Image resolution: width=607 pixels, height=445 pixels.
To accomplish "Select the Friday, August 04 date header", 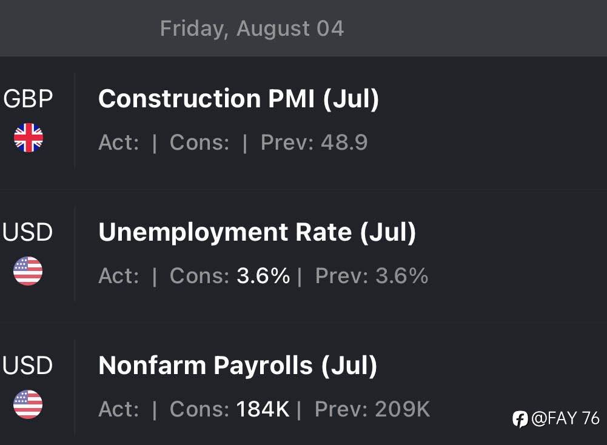I will click(252, 28).
